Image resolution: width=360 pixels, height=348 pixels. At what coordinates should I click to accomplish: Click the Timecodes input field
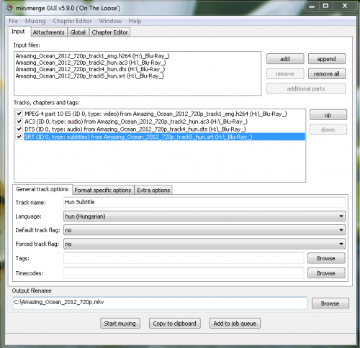click(184, 273)
